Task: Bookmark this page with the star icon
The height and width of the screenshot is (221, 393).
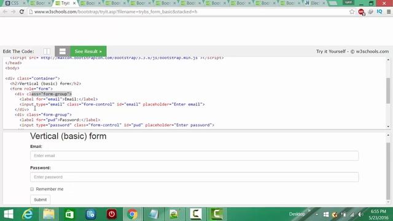Action: 352,12
